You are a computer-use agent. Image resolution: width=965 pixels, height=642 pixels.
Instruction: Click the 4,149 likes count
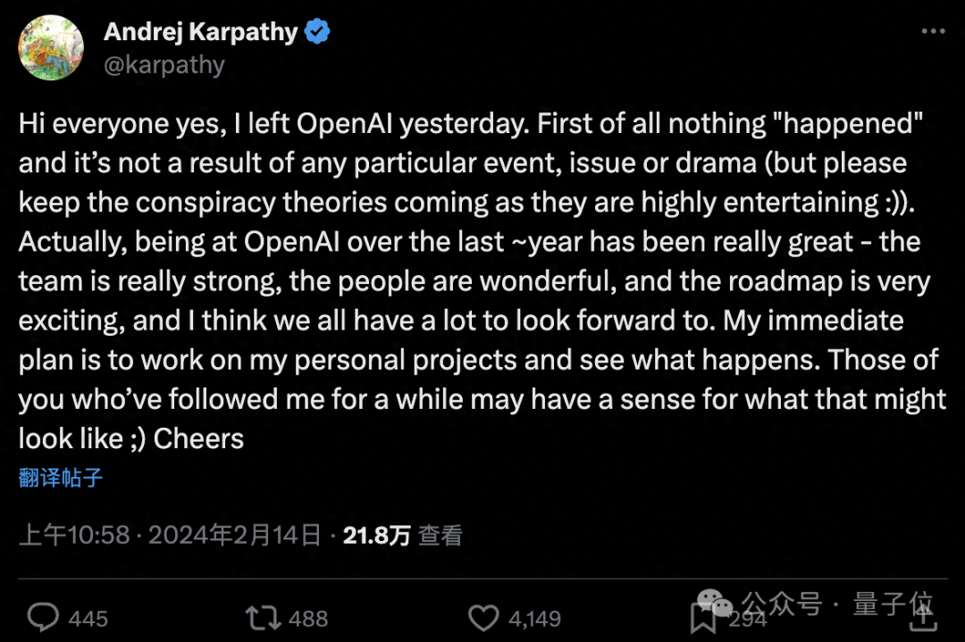pos(534,618)
